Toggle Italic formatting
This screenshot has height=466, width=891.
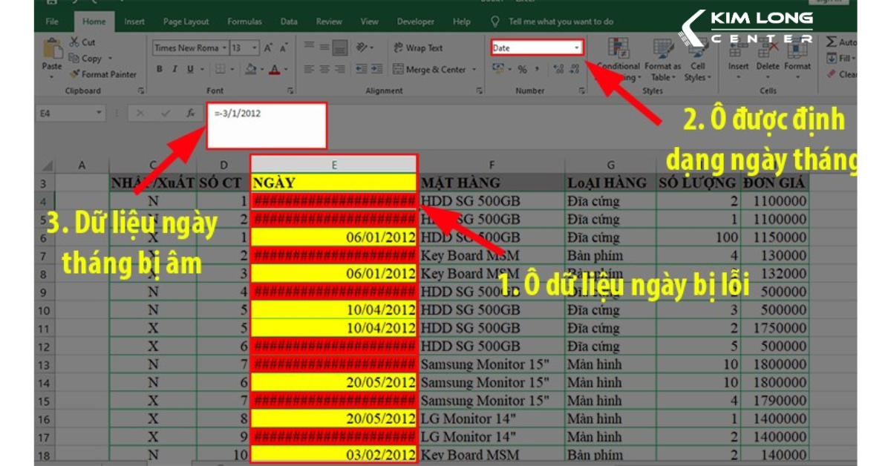click(174, 69)
